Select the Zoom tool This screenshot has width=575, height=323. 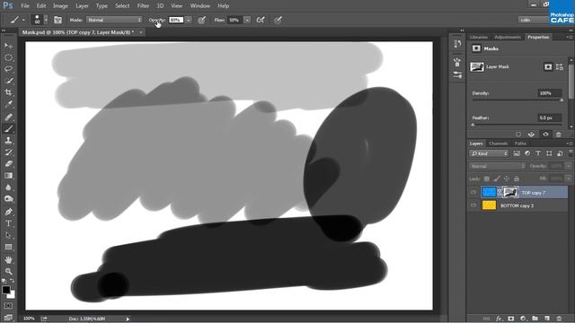(x=8, y=271)
